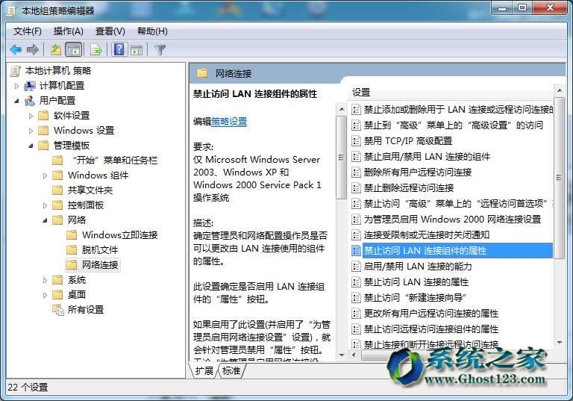The image size is (573, 401).
Task: Select policy 禁止访问 LAN 连接的属性
Action: (416, 282)
